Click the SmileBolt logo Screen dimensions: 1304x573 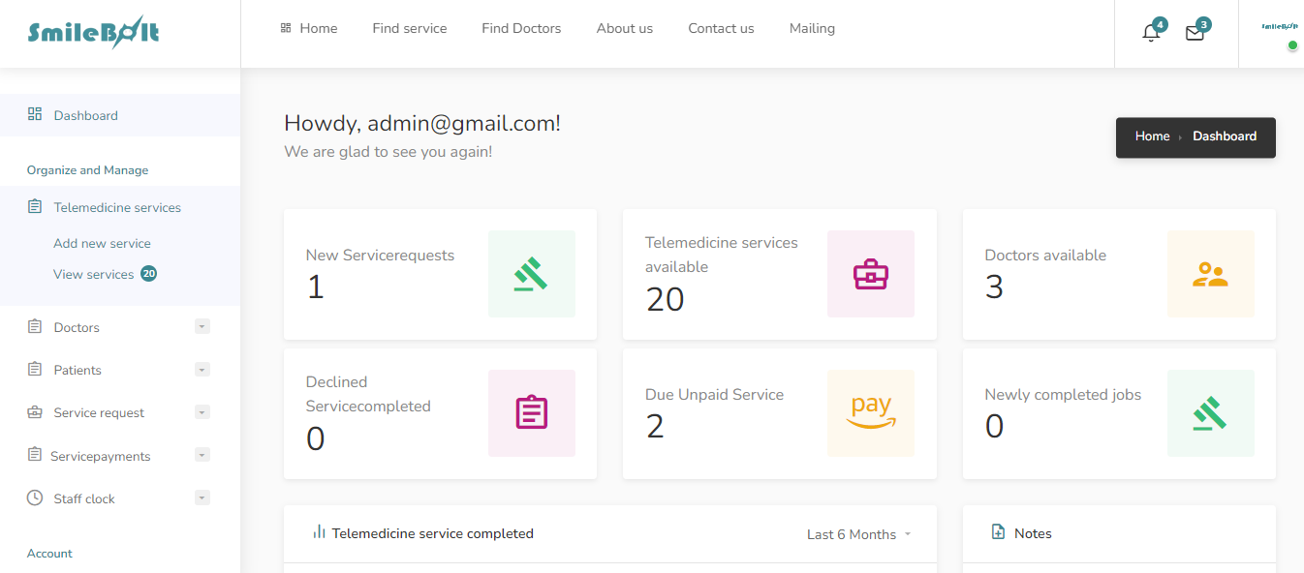coord(93,33)
